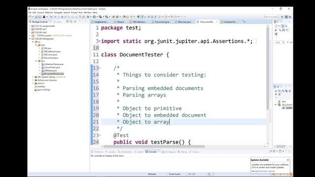Viewport: 315px width, 177px height.
Task: Click the Debug bug toolbar icon
Action: point(88,17)
